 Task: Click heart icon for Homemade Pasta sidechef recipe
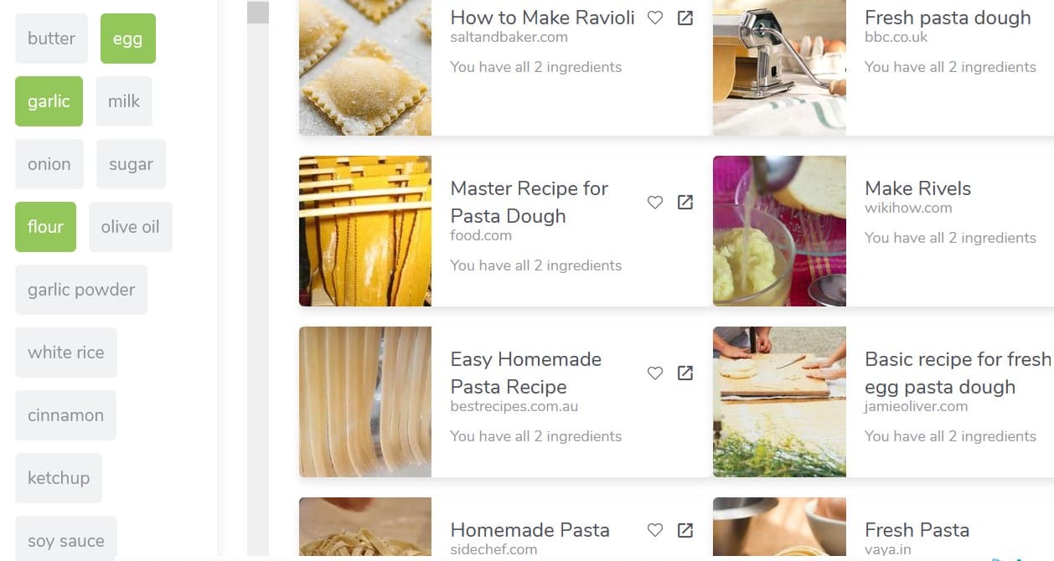pos(655,530)
